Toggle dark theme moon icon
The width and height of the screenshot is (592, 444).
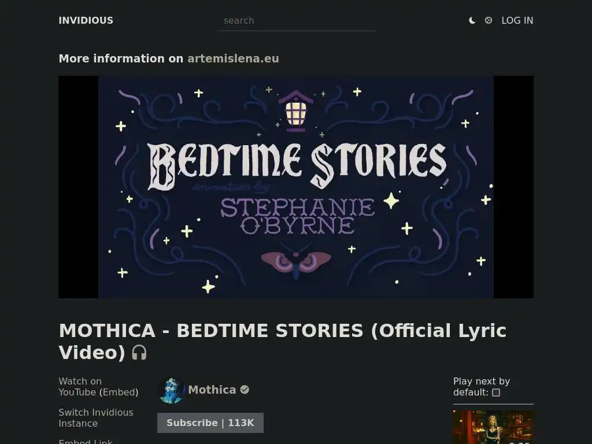(472, 20)
